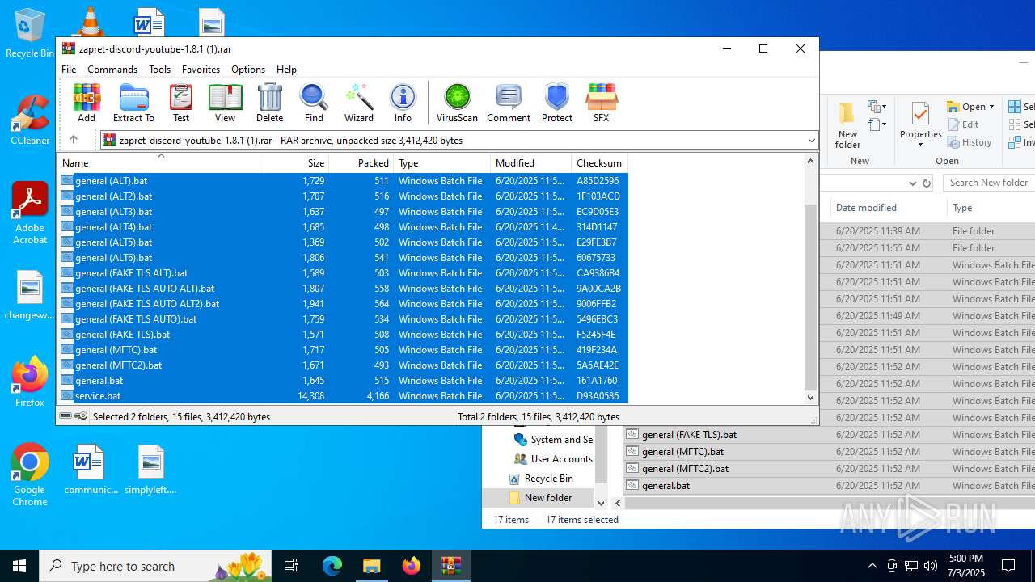The image size is (1035, 582).
Task: Launch Google Chrome from the desktop
Action: [x=30, y=475]
